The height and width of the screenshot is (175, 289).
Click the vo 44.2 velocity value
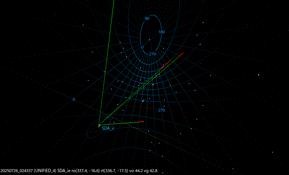click(x=136, y=171)
